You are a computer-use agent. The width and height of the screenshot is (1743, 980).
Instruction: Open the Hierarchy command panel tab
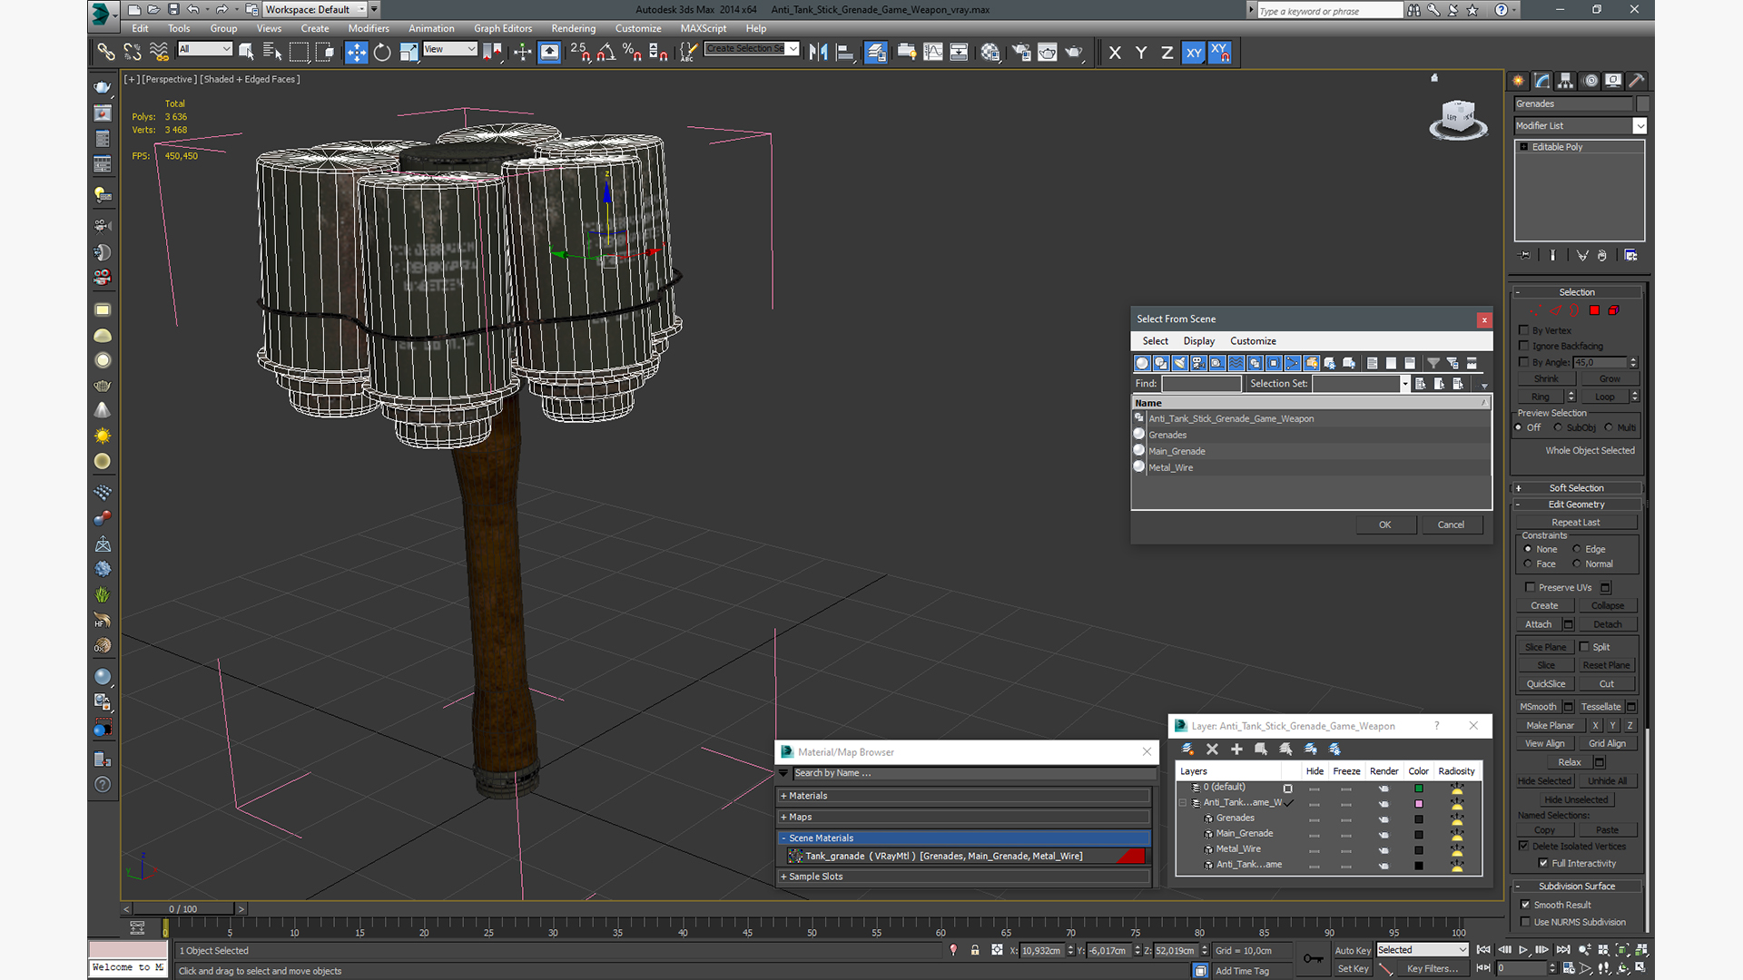(x=1566, y=81)
